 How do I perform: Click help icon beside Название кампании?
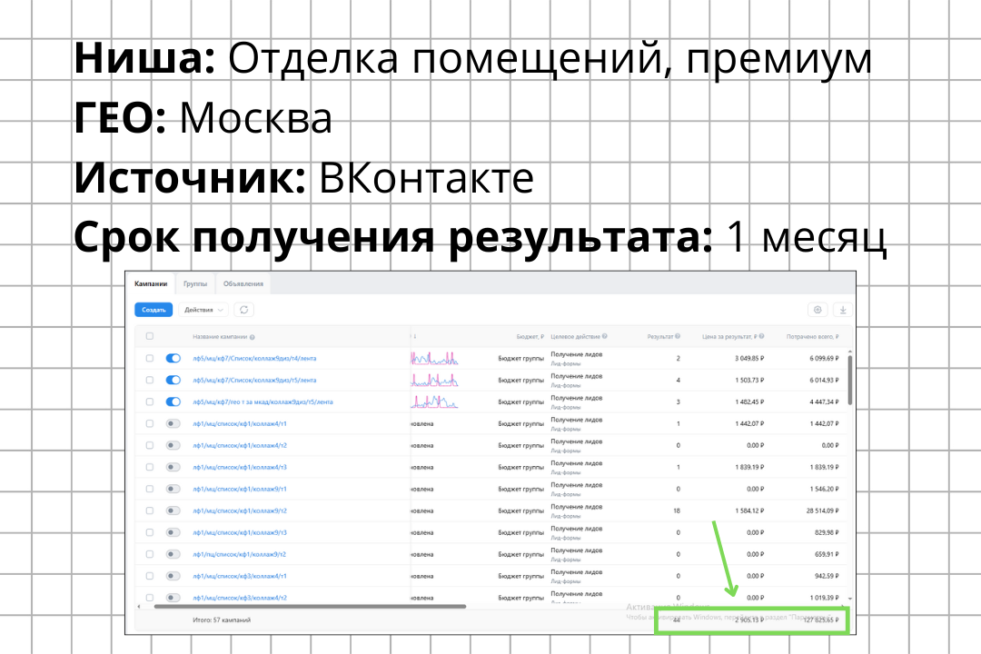[x=253, y=337]
